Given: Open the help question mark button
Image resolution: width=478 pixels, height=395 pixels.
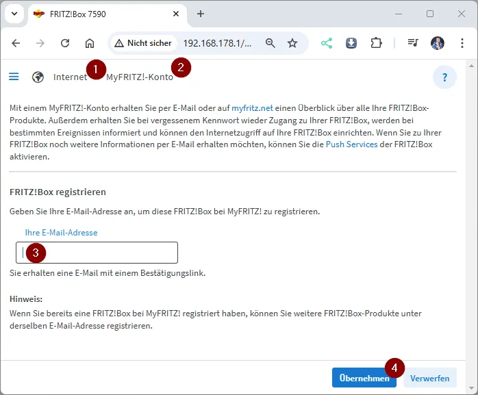Looking at the screenshot, I should click(444, 77).
